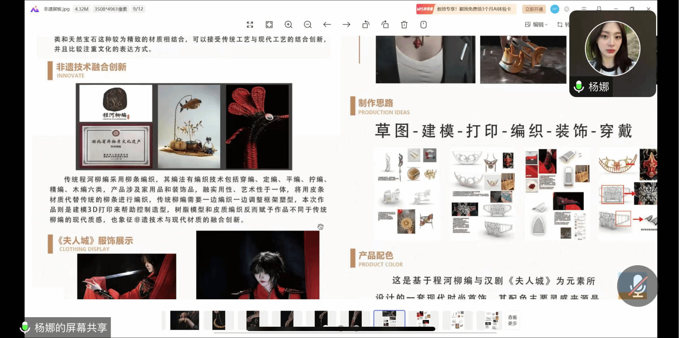
Task: Go to previous image with left arrow
Action: [327, 24]
